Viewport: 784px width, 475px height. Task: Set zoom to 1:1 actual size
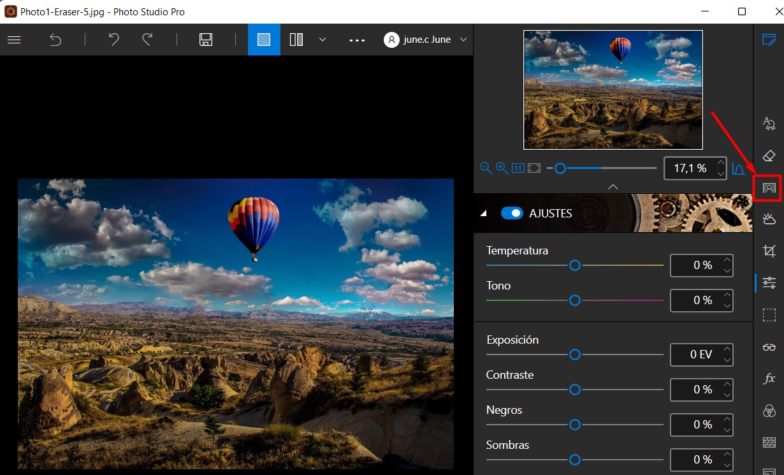518,168
